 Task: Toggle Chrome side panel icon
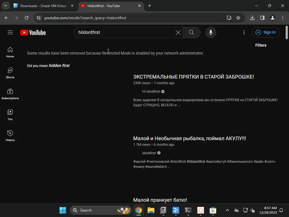pos(262,18)
